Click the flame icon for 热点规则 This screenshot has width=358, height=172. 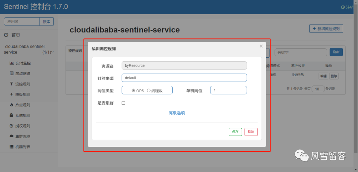[11, 105]
